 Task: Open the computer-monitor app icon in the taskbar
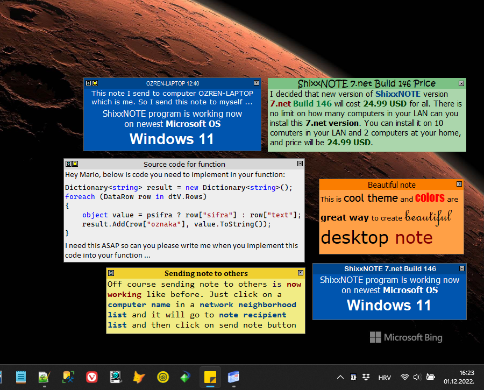pyautogui.click(x=116, y=377)
